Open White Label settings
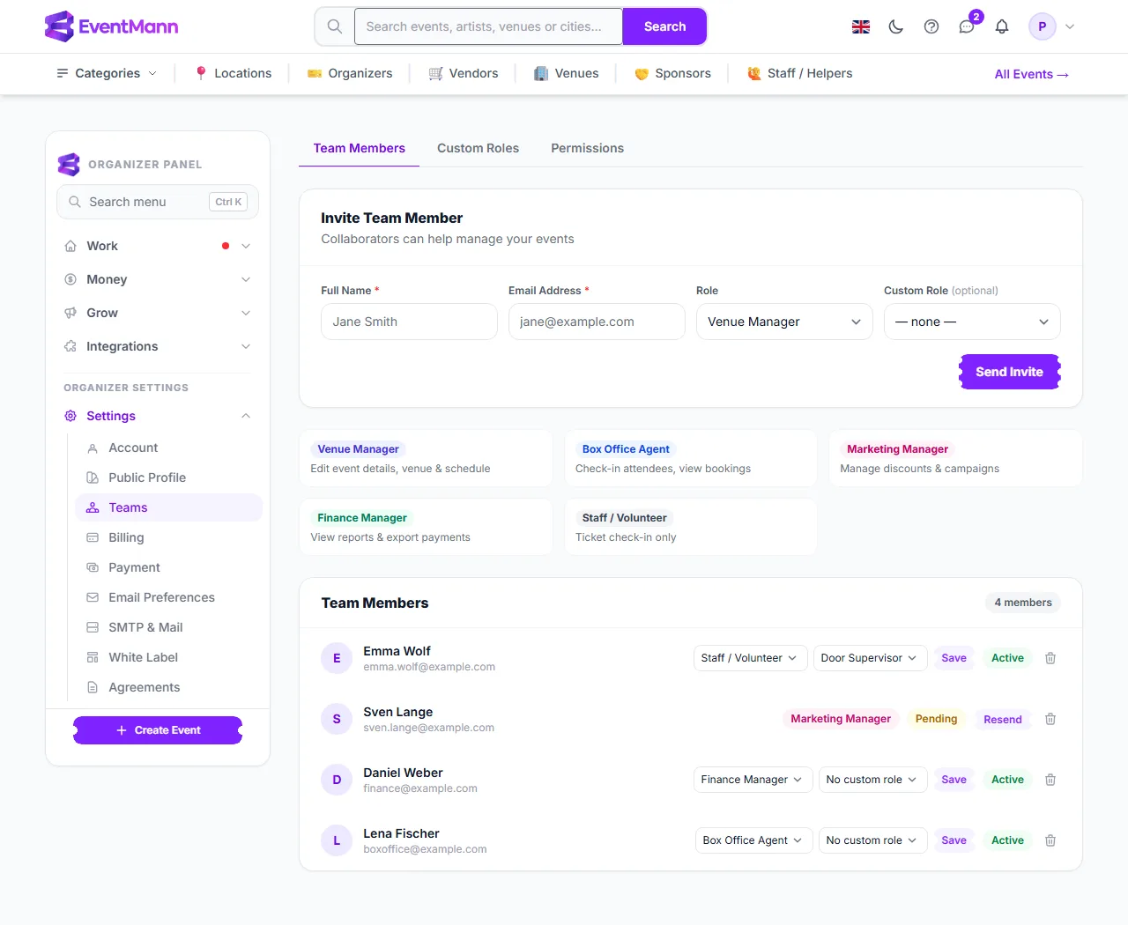1128x925 pixels. [169, 657]
